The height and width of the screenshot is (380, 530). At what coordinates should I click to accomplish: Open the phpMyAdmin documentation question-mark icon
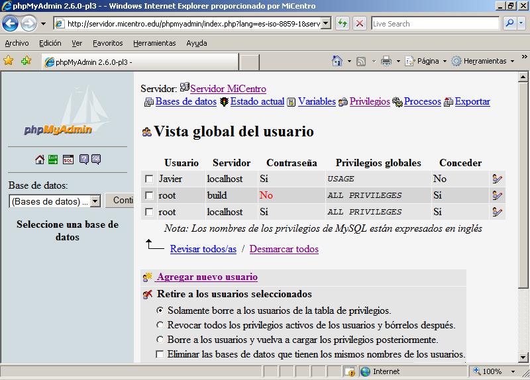click(x=84, y=160)
